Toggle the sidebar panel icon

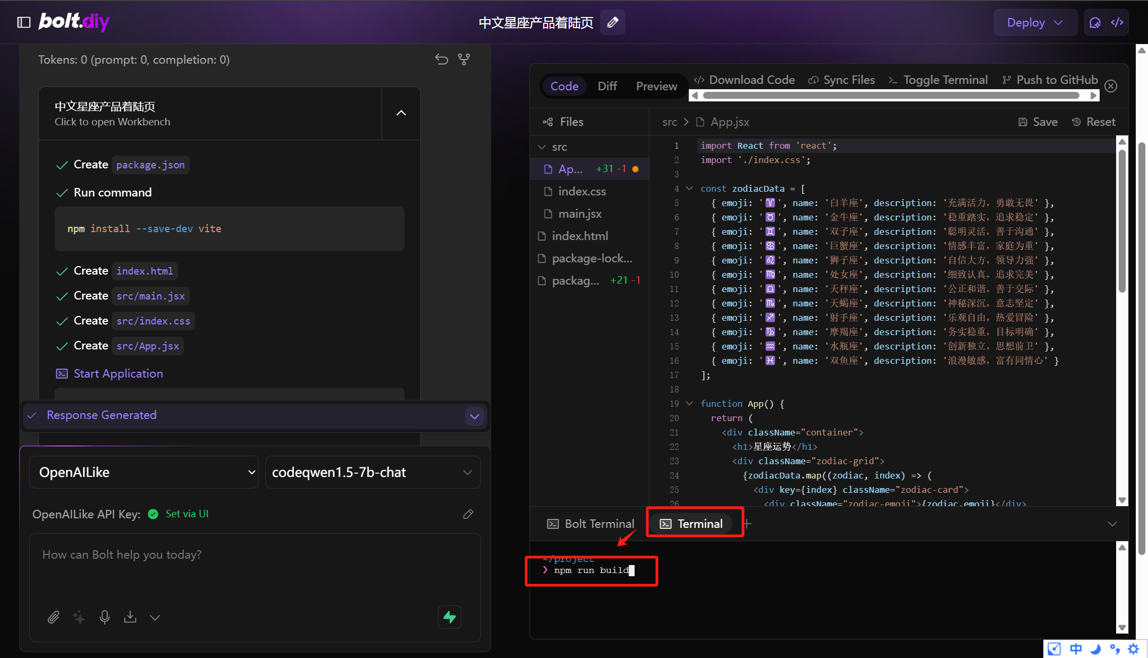24,22
